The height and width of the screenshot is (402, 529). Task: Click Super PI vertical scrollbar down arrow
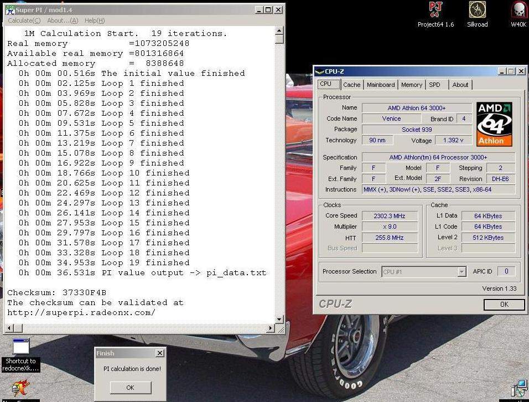(x=279, y=318)
